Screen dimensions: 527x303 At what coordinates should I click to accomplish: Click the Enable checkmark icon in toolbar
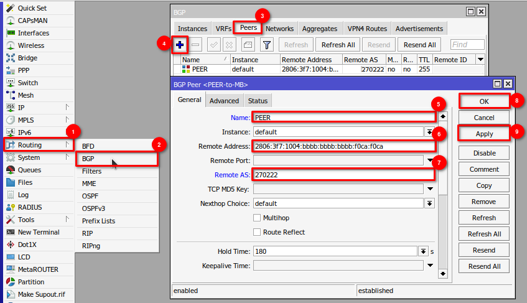[x=213, y=45]
